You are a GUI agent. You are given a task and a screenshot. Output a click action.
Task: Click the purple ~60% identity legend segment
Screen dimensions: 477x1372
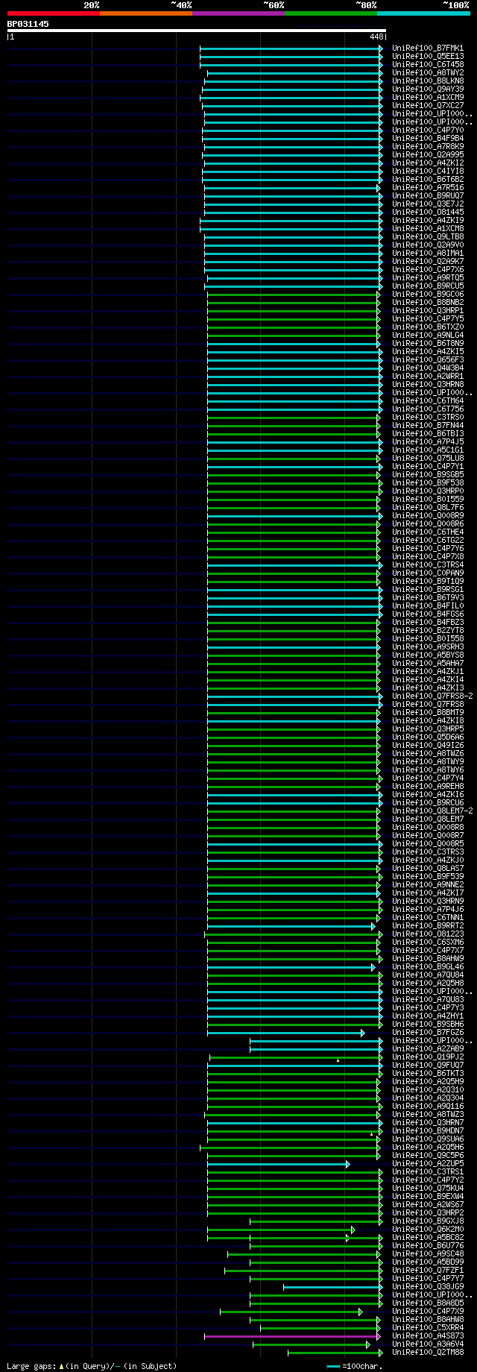point(238,13)
